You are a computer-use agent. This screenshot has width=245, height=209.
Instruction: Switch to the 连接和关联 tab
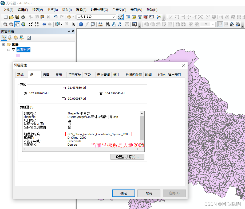(134, 75)
